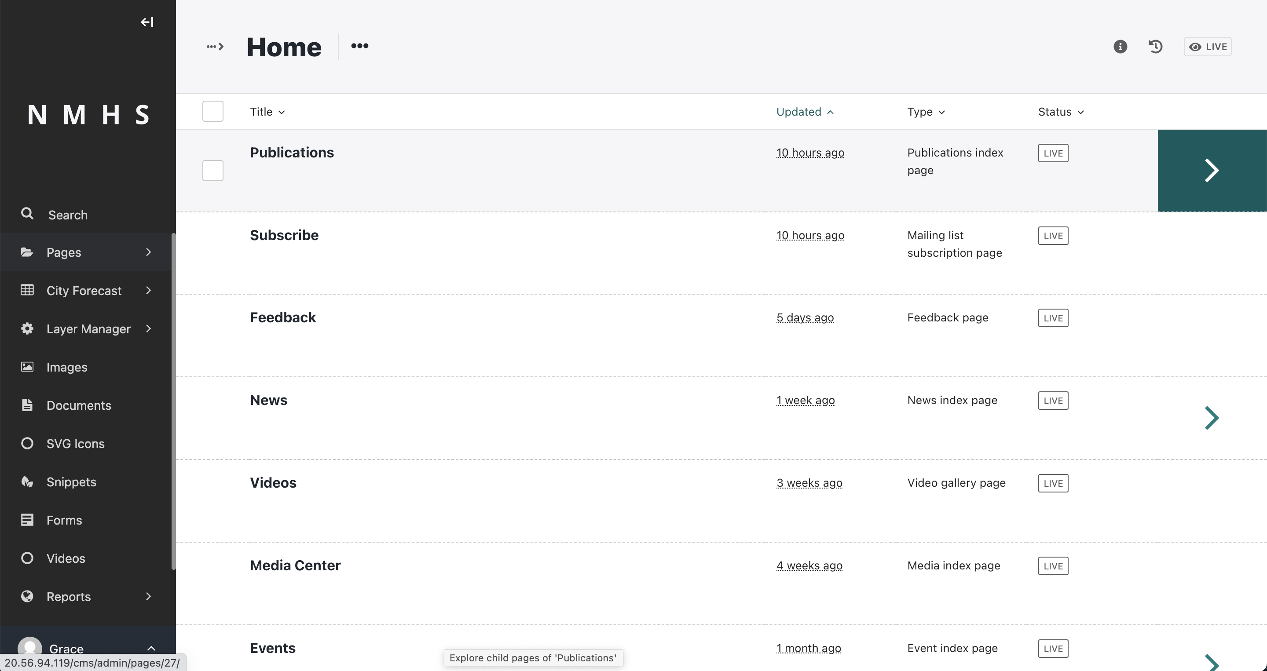Expand the Pages submenu chevron
This screenshot has height=671, width=1267.
tap(149, 252)
